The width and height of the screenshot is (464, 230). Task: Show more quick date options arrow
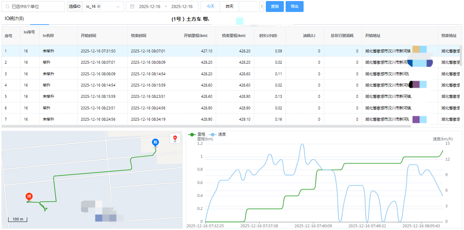click(x=262, y=7)
